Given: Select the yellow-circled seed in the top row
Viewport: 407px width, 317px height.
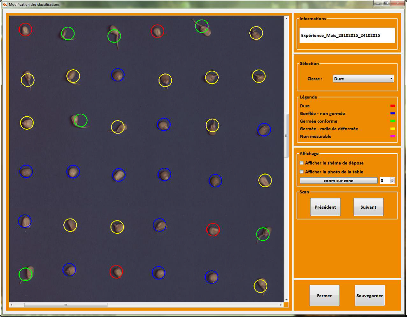Looking at the screenshot, I should pyautogui.click(x=256, y=33).
